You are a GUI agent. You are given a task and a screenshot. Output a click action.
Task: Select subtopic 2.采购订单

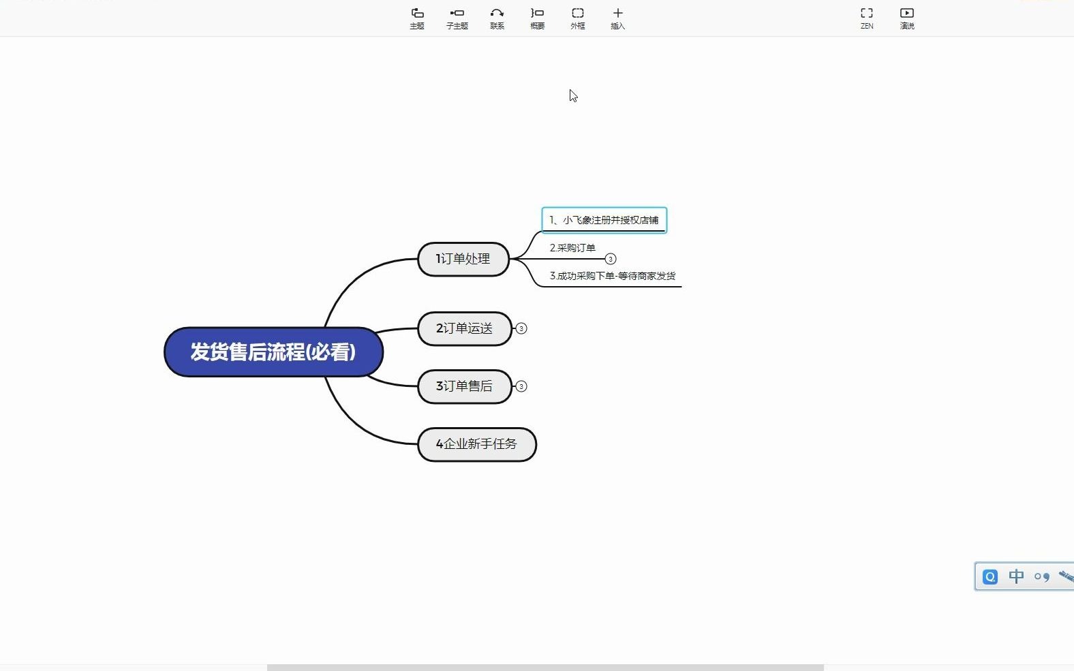572,248
